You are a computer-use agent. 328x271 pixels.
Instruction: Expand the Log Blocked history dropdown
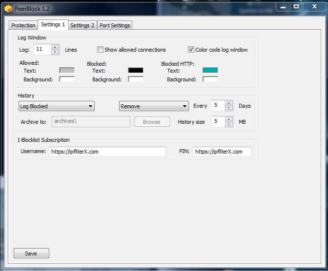57,106
